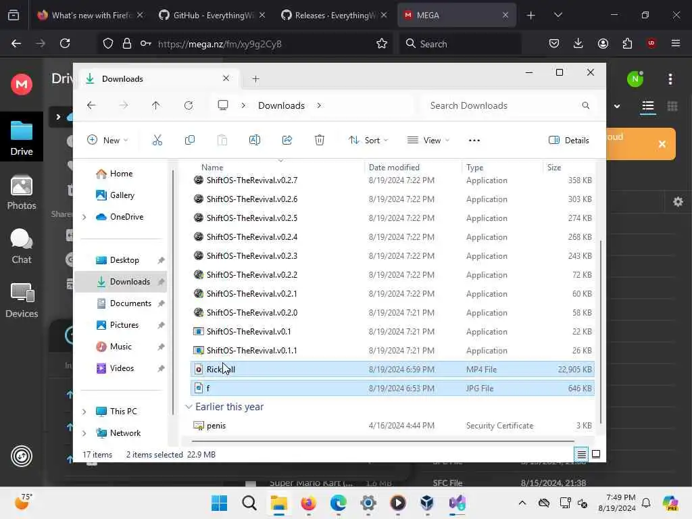
Task: Click the Explorer refresh icon
Action: coord(189,105)
